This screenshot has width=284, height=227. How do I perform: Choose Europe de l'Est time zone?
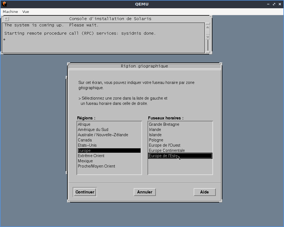point(180,156)
